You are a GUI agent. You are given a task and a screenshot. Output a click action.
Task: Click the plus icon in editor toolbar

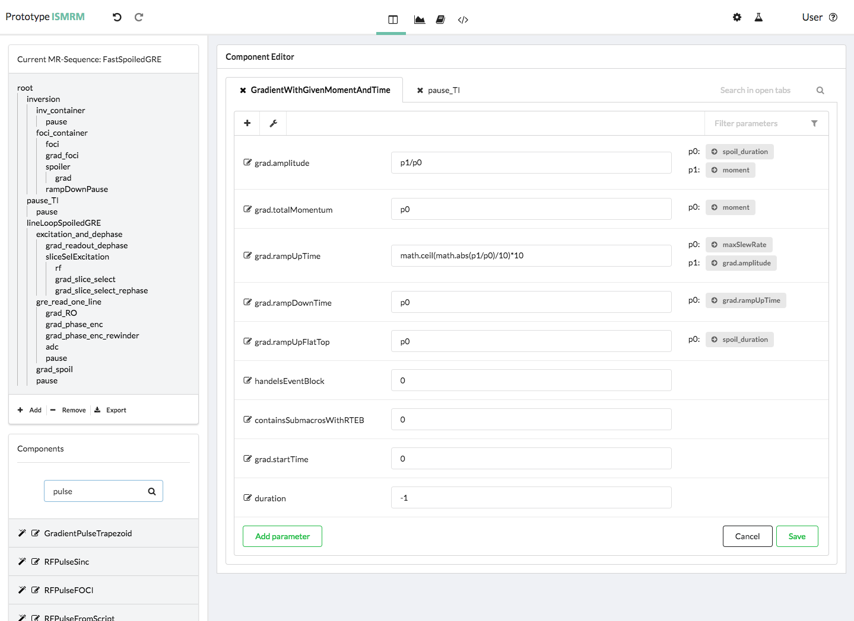(x=247, y=123)
